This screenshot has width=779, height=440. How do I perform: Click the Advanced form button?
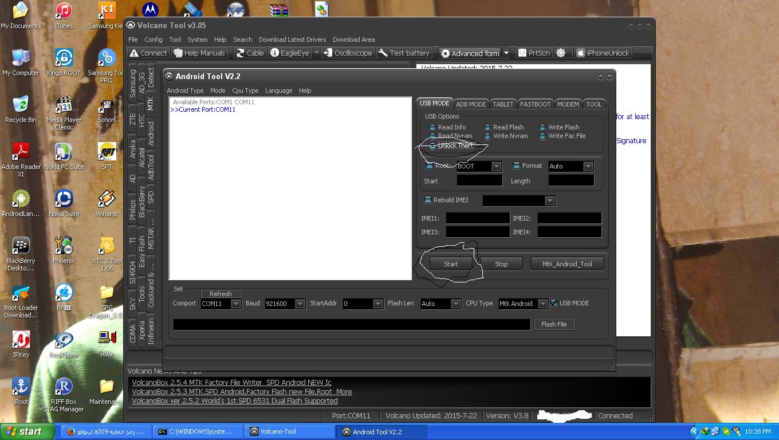pyautogui.click(x=470, y=53)
